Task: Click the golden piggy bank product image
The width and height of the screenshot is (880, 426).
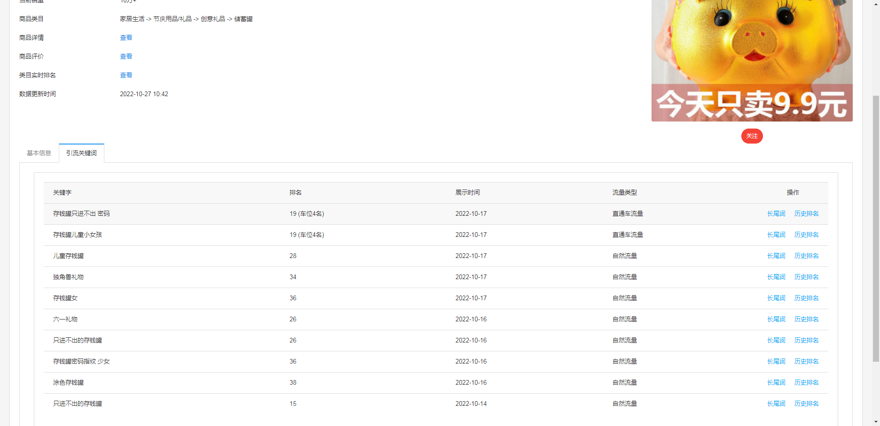Action: 752,61
